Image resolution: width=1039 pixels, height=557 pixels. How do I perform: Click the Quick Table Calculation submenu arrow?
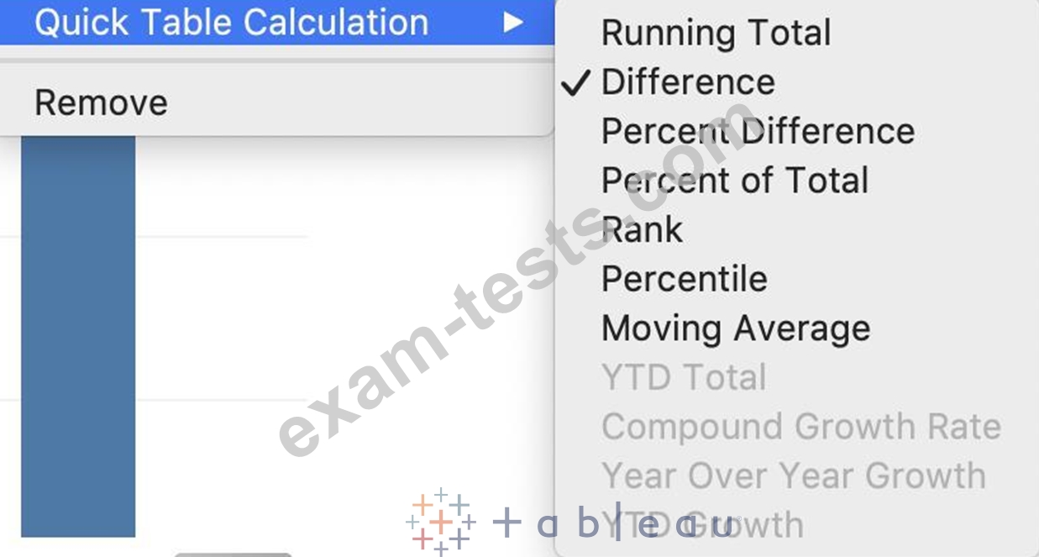point(513,23)
